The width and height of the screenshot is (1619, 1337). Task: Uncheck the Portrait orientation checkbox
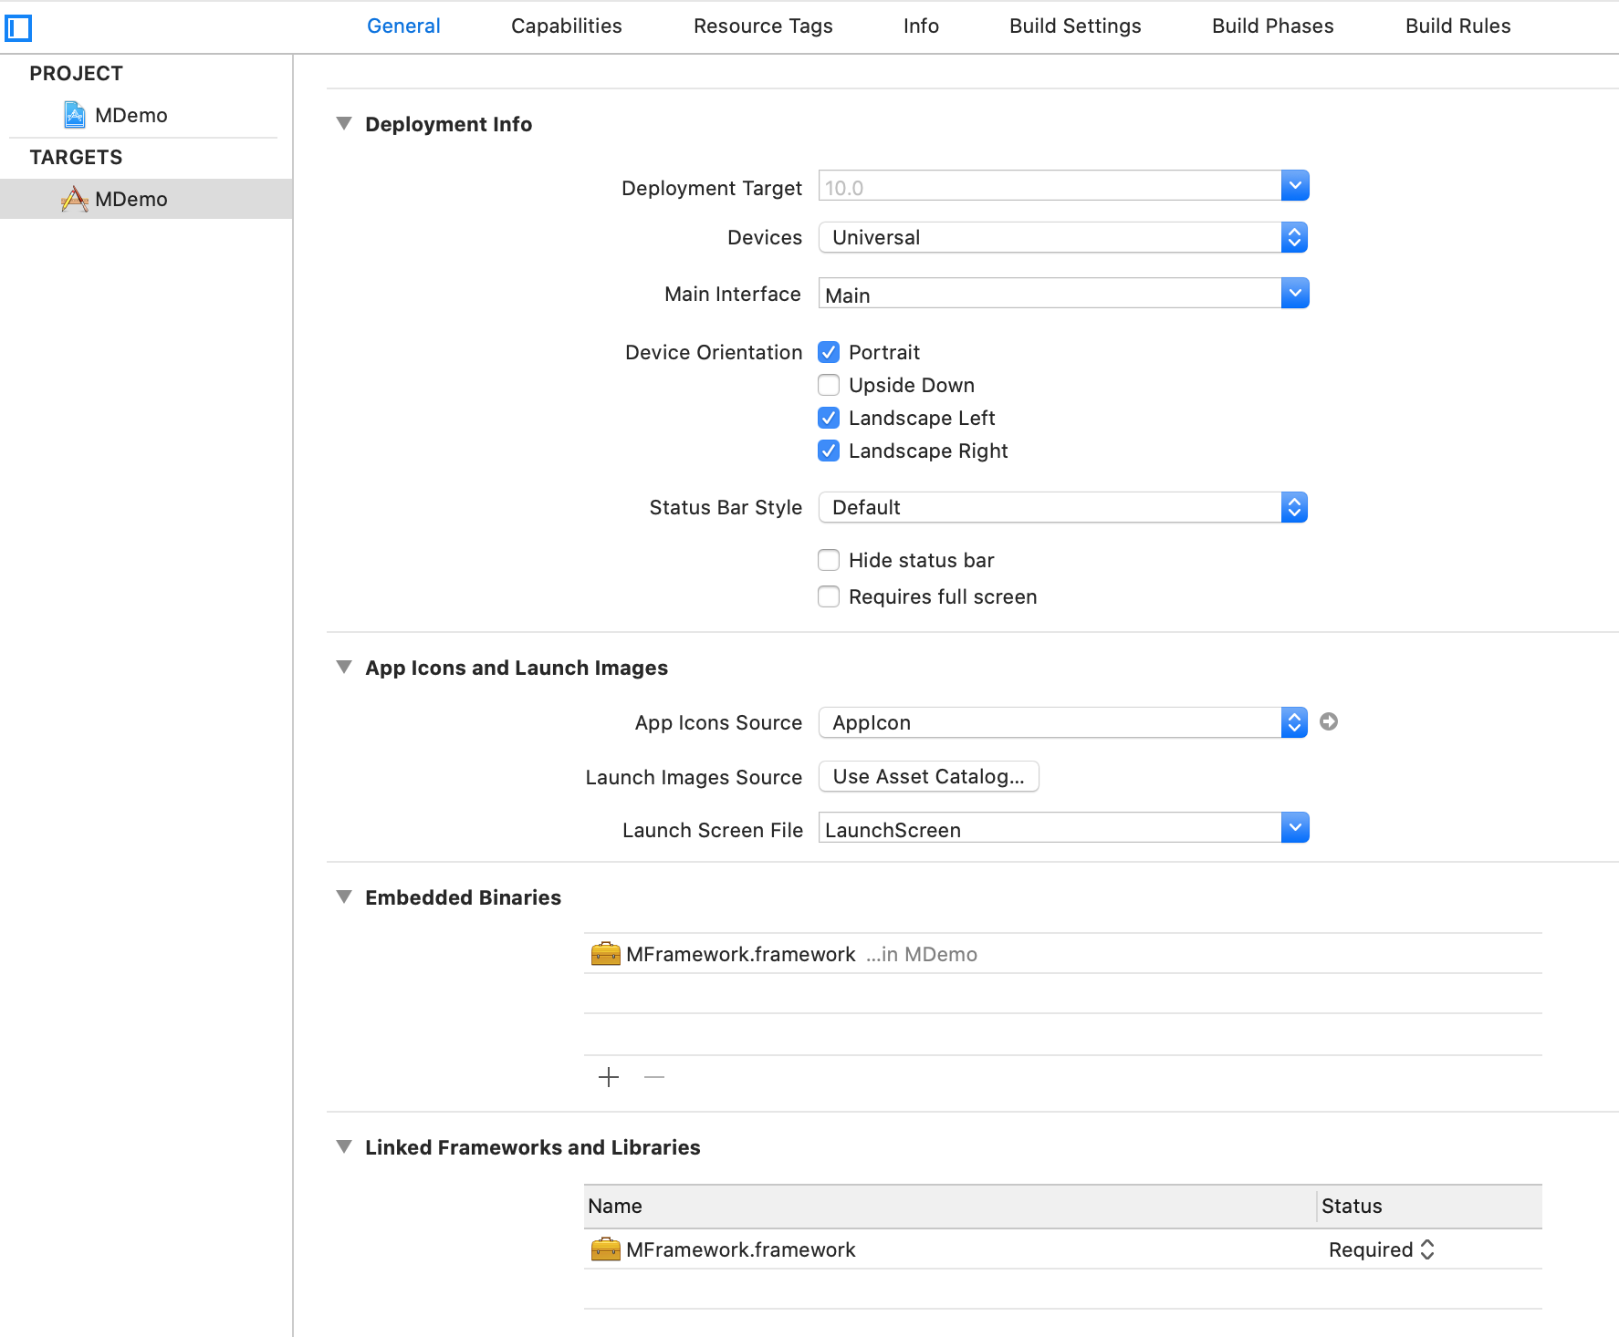point(829,352)
